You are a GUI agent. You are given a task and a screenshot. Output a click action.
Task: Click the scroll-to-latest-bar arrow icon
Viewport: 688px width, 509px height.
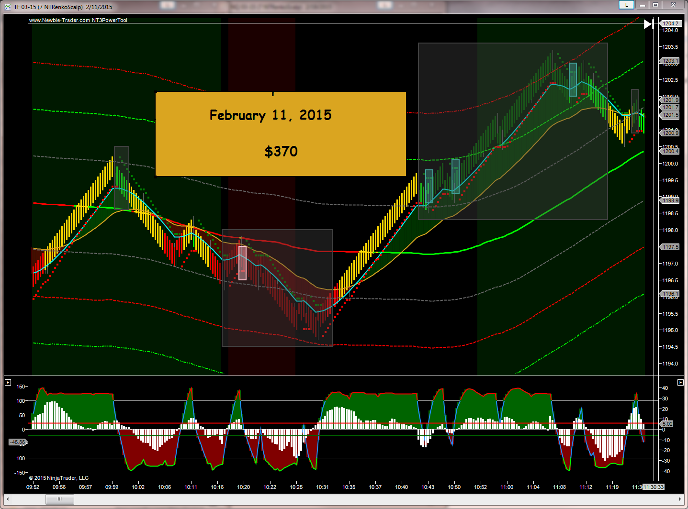click(649, 24)
